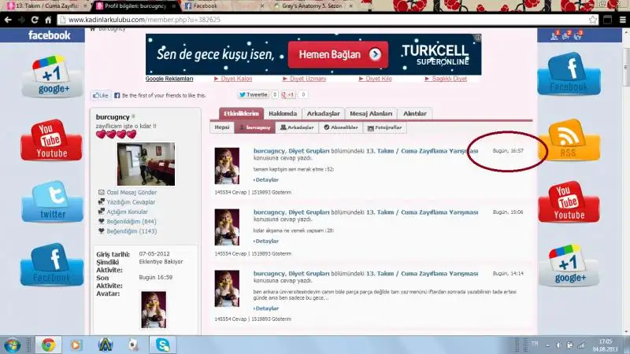This screenshot has width=630, height=354.
Task: Select the Mesaj Alanları tab
Action: coord(370,113)
